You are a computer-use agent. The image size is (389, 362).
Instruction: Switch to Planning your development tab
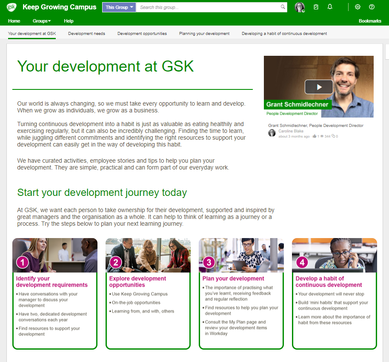204,34
